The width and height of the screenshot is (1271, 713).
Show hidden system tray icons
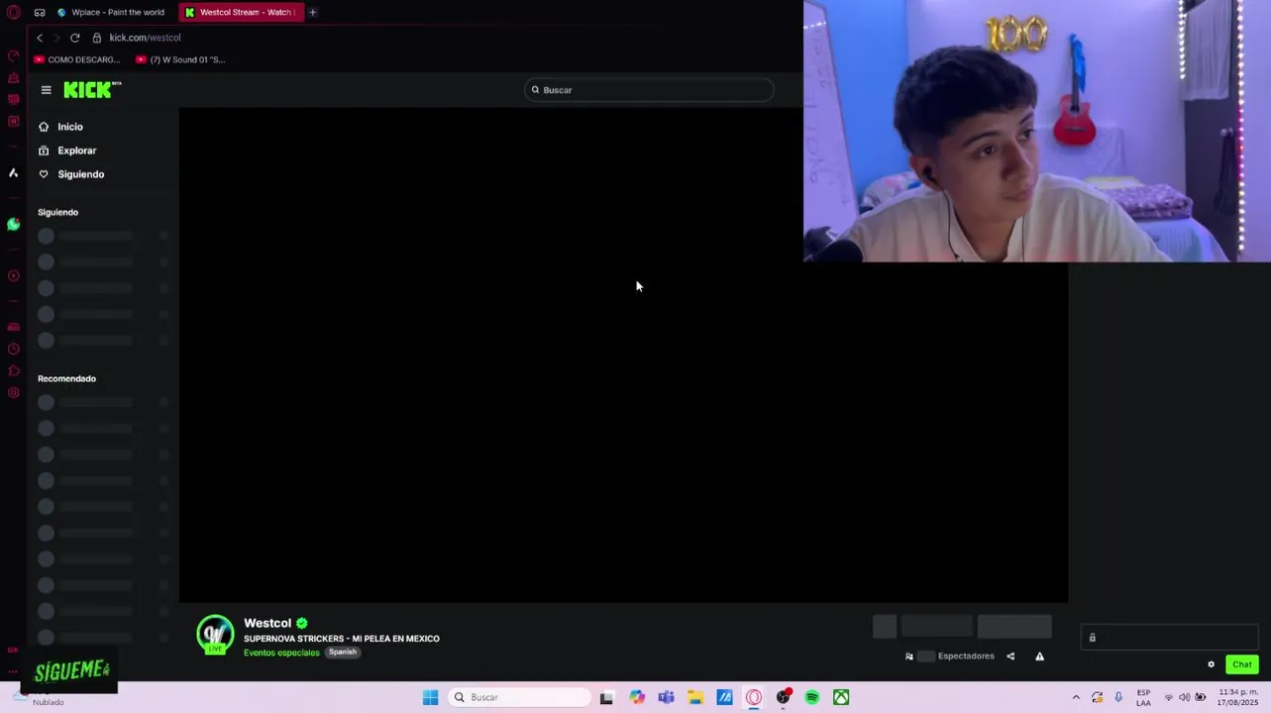[x=1076, y=697]
